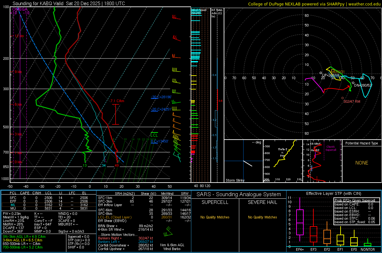Viewport: 382px width, 253px height.
Task: Click the green LCL marker label
Action: click(x=154, y=135)
